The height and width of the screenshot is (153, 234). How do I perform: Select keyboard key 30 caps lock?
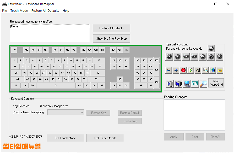(x=16, y=73)
